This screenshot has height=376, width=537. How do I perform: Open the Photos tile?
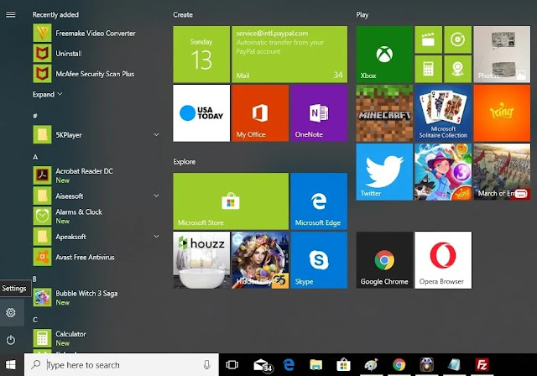pos(502,54)
